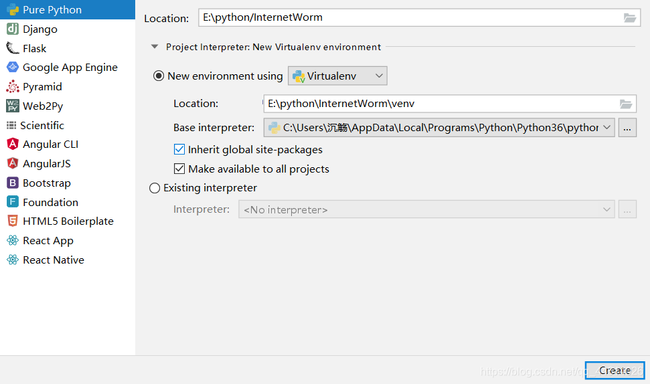Select the Bootstrap project icon
Viewport: 650px width, 384px height.
13,183
